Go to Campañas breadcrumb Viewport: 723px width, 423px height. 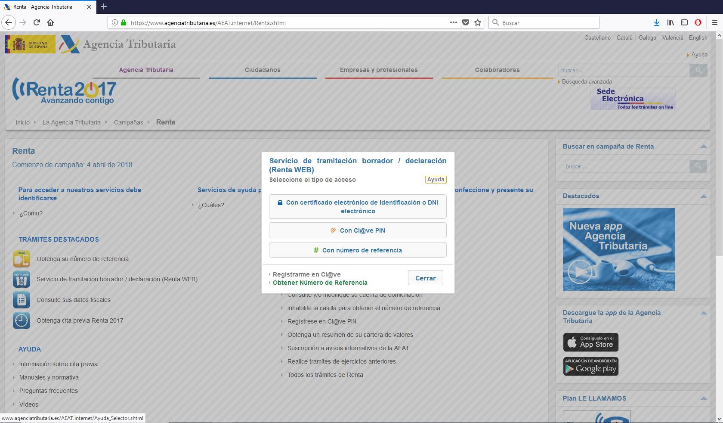(128, 122)
